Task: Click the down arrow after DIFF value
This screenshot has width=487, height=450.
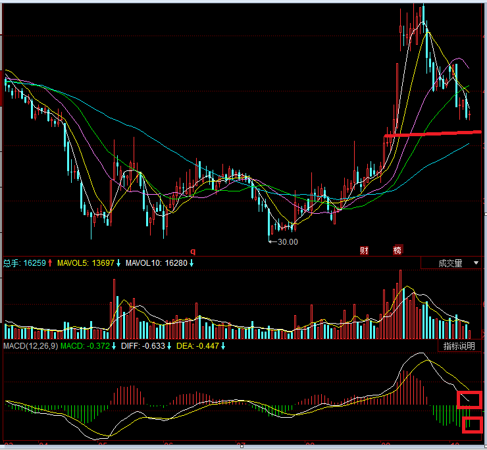Action: click(x=168, y=346)
